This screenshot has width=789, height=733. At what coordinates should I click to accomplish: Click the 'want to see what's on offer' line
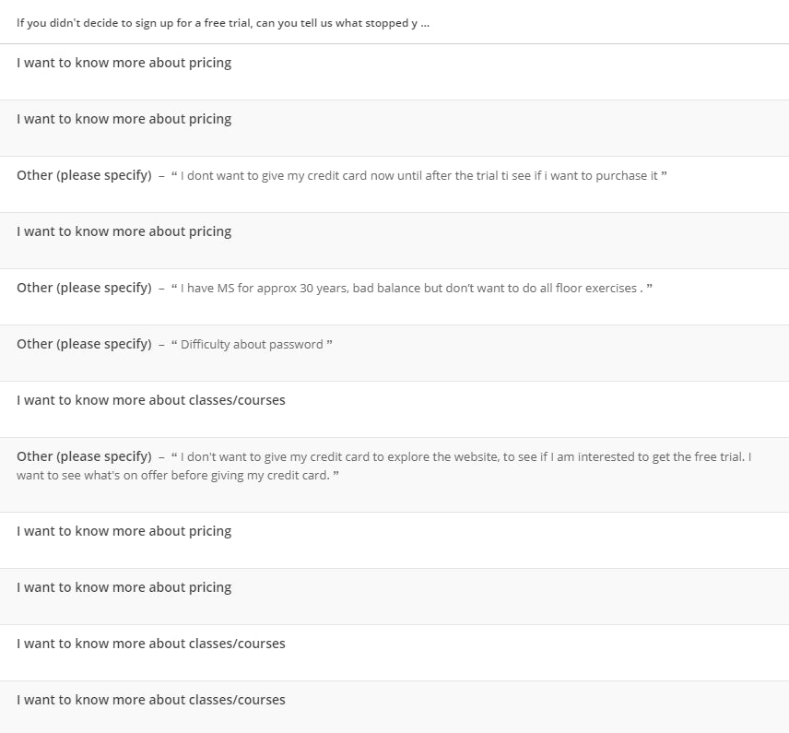click(x=175, y=476)
